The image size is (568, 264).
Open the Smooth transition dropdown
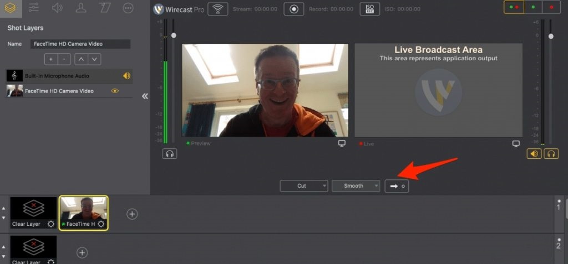tap(356, 186)
